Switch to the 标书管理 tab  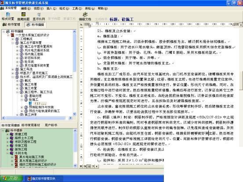coord(11,25)
